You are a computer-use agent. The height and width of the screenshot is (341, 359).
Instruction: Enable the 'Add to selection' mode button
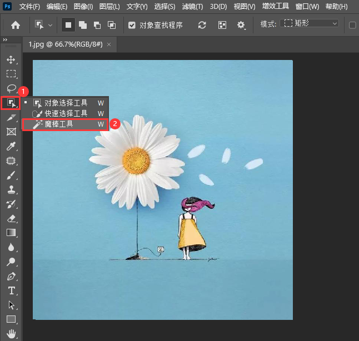tap(83, 25)
